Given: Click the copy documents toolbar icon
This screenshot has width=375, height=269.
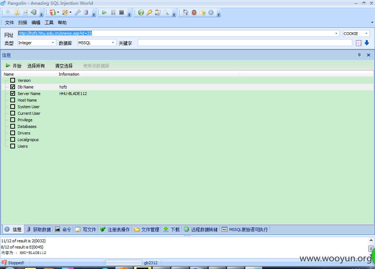Looking at the screenshot, I should [17, 12].
